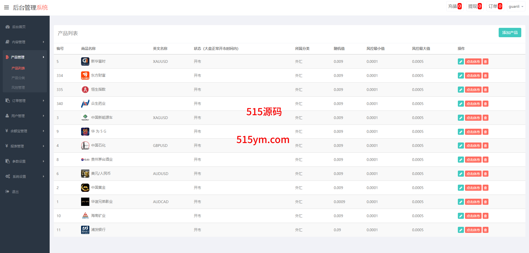Viewport: 529px width, 253px height.
Task: Toggle 点击休市 for 海南矿业
Action: coord(473,216)
